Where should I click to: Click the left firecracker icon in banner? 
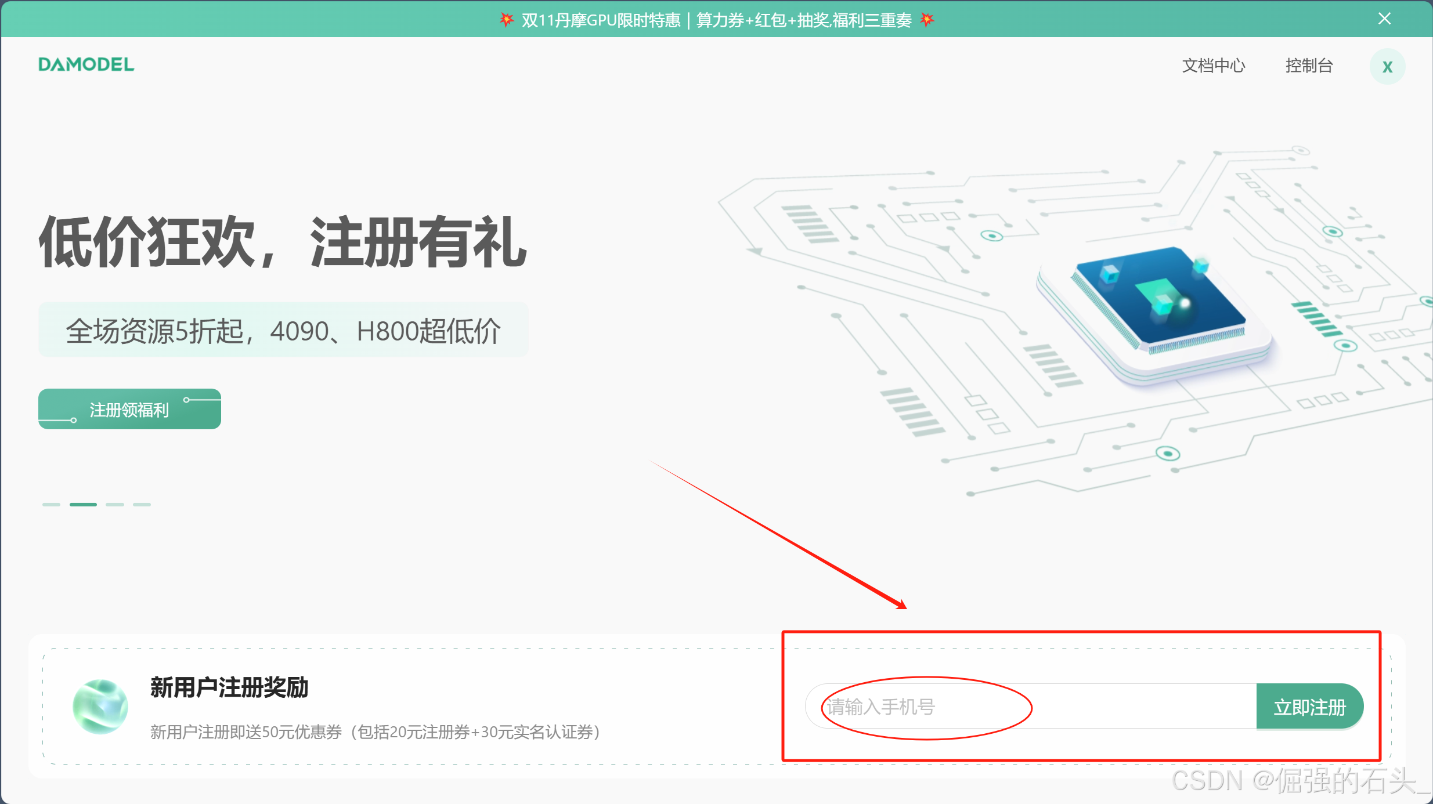tap(507, 20)
